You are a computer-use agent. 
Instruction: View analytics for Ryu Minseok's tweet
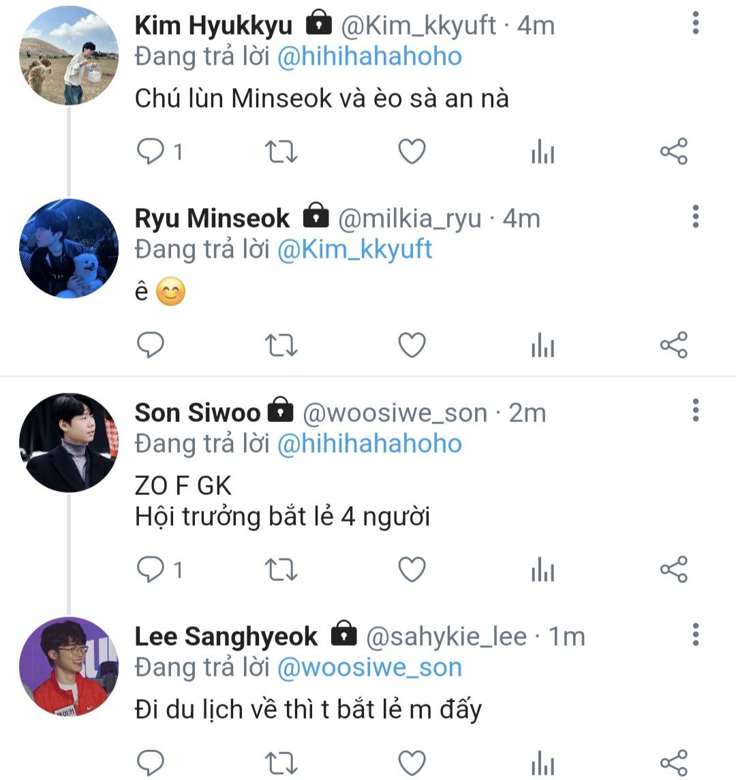point(542,346)
